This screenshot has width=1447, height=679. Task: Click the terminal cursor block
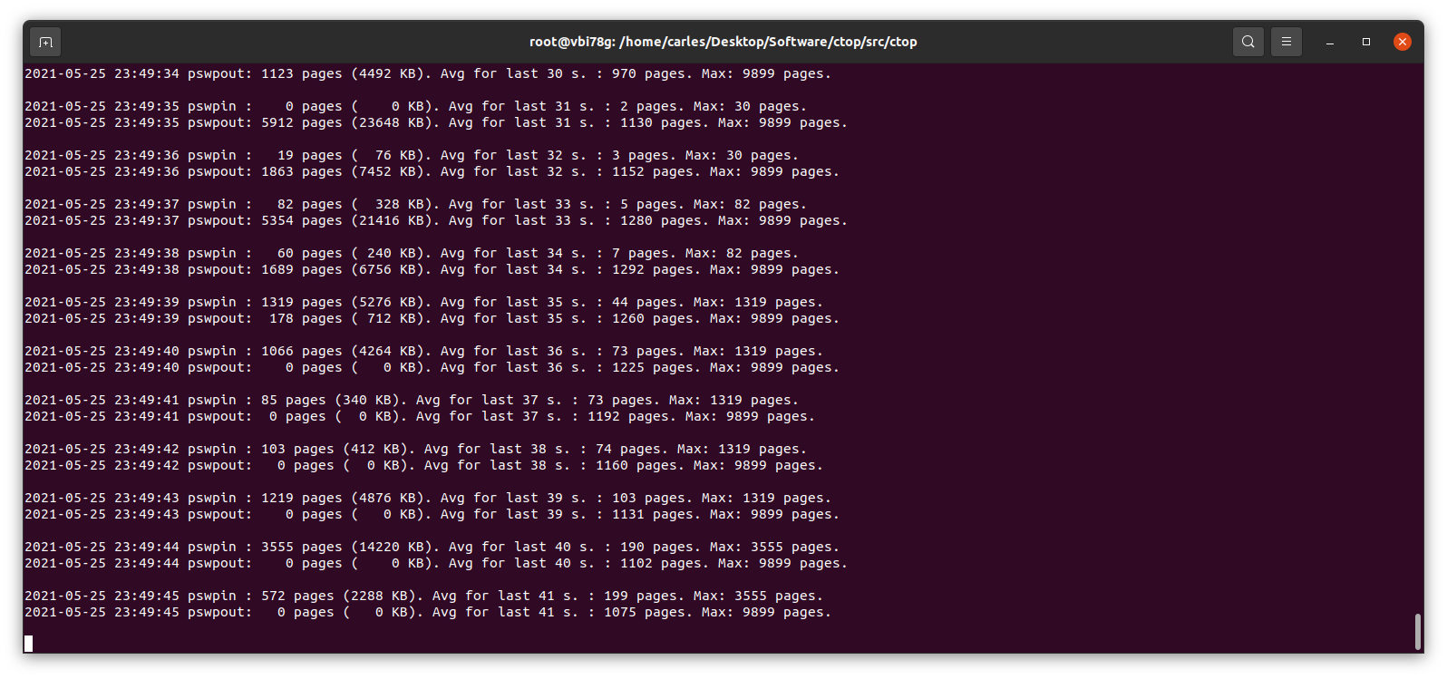[x=29, y=644]
